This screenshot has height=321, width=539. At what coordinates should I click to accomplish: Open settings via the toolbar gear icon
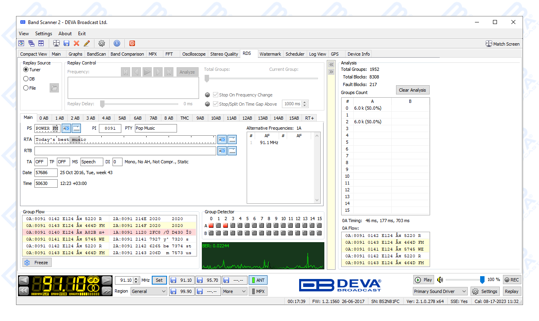click(x=102, y=43)
